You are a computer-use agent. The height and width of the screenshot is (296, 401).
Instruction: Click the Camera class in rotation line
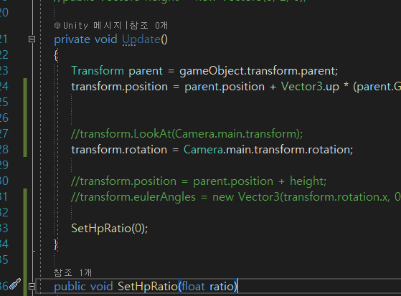(203, 150)
